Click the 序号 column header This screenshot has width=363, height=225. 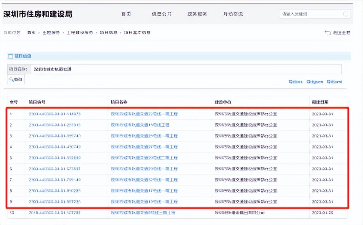[14, 102]
